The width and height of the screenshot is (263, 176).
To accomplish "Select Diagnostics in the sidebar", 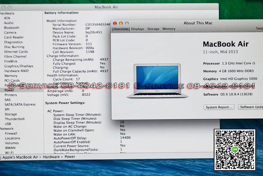I will 13,42.
